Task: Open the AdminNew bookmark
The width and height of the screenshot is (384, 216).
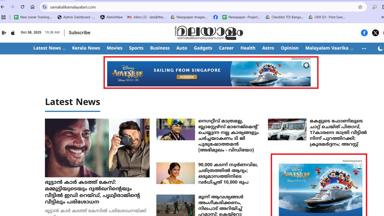Action: pyautogui.click(x=112, y=17)
